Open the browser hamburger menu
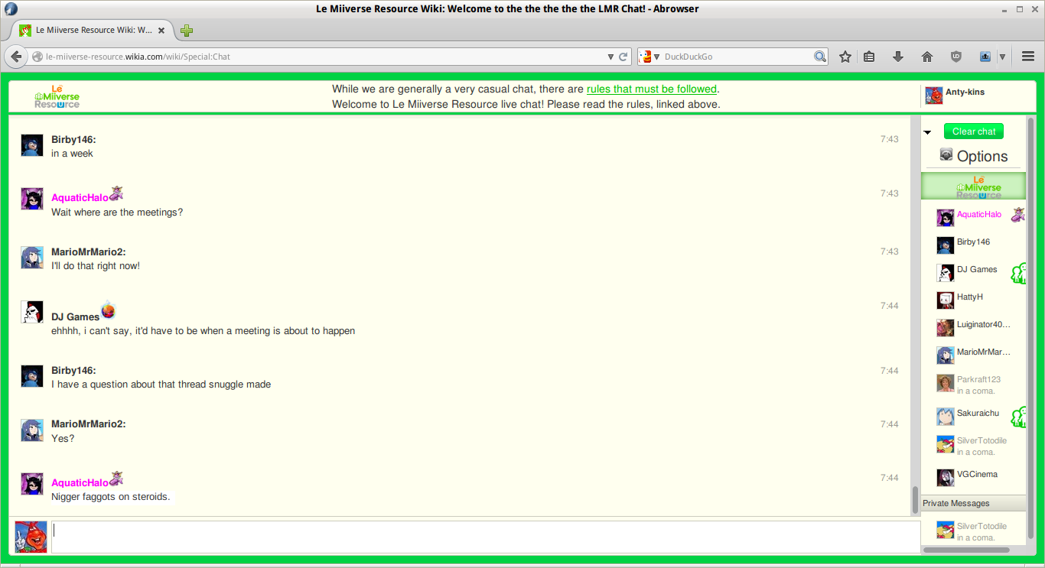Image resolution: width=1045 pixels, height=568 pixels. tap(1028, 57)
